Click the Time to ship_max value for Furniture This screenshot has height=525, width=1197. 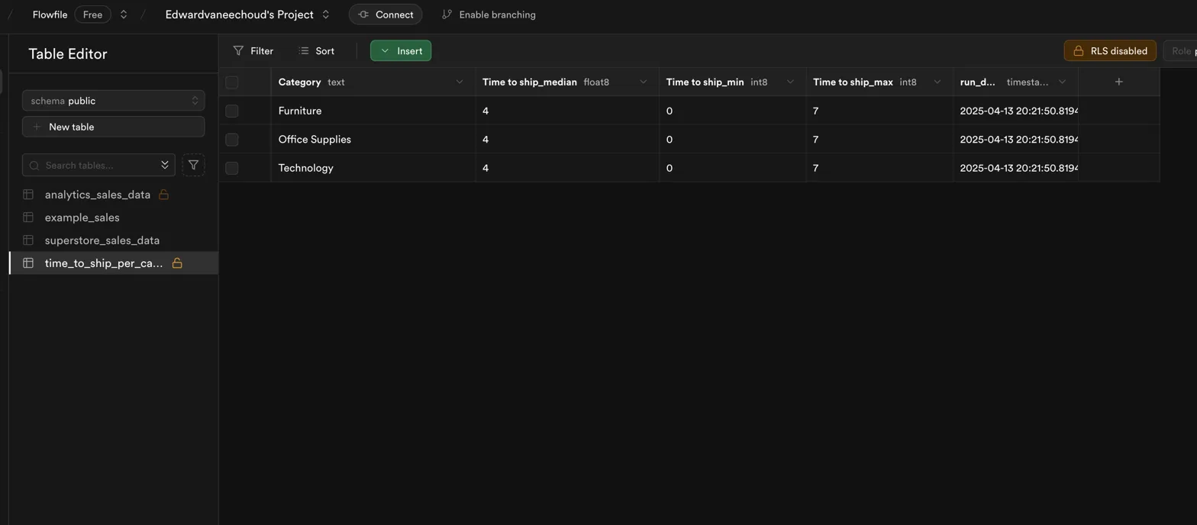click(x=879, y=111)
